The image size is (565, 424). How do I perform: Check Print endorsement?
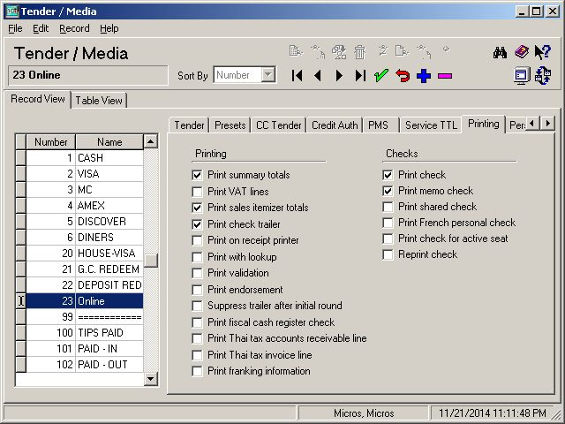click(x=197, y=290)
